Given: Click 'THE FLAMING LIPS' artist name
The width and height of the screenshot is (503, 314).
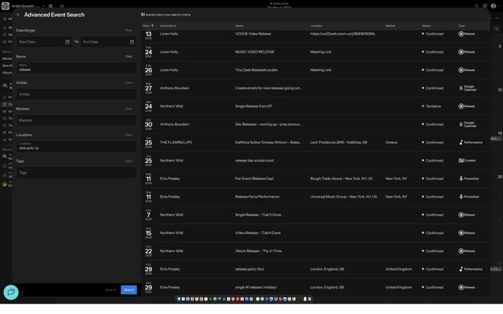Looking at the screenshot, I should (176, 143).
